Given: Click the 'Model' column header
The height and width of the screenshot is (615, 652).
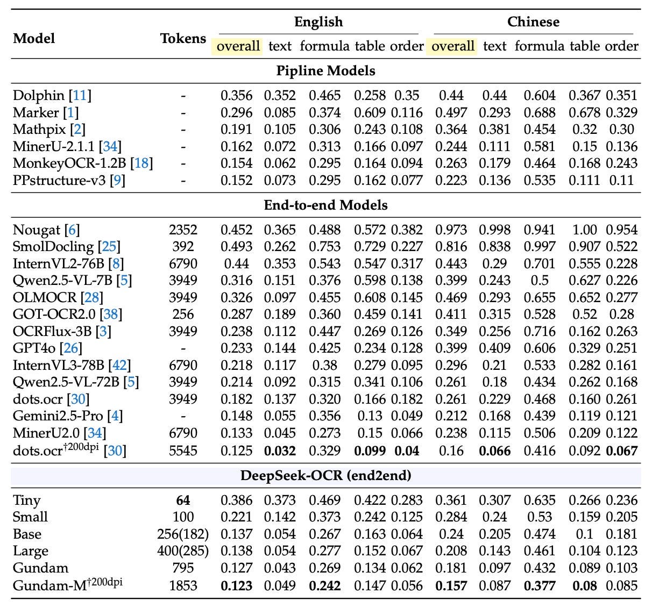Looking at the screenshot, I should pos(34,38).
